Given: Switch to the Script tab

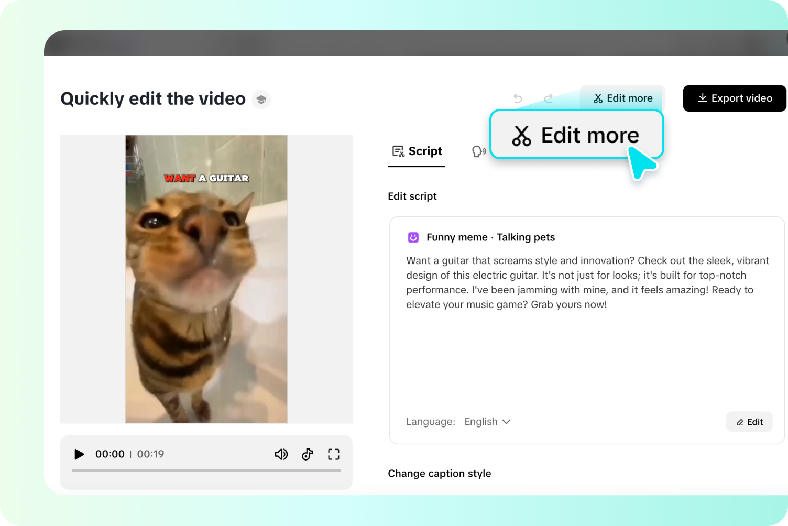Looking at the screenshot, I should coord(417,151).
